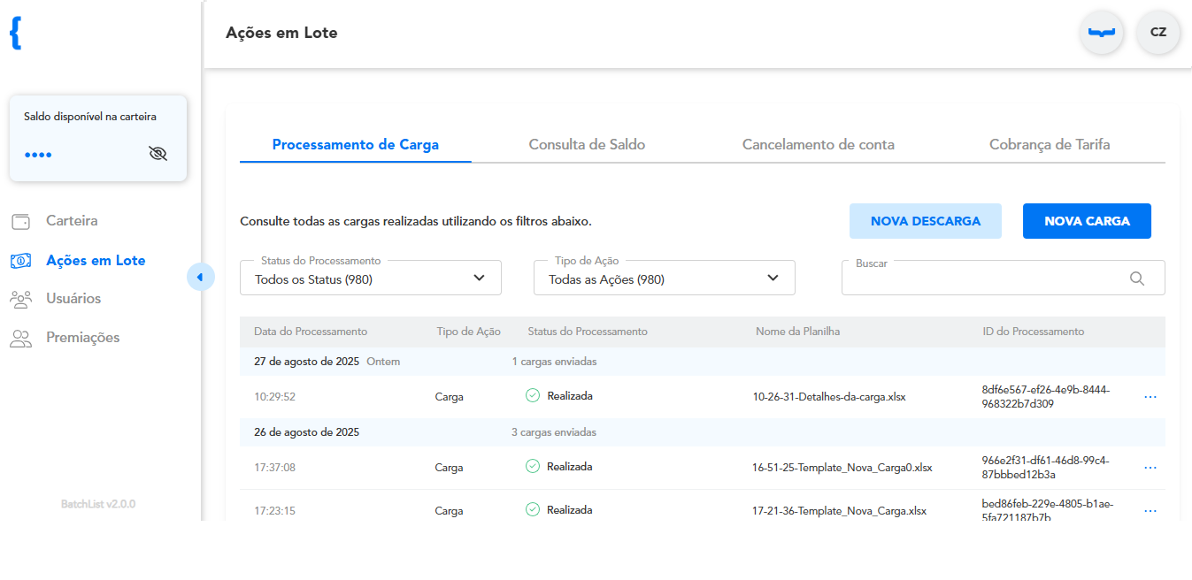Click the Realizada check icon in 10:29:52 row

point(533,396)
